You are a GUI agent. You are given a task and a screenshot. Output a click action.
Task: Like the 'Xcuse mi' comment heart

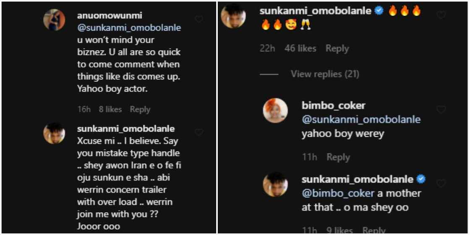pos(199,132)
